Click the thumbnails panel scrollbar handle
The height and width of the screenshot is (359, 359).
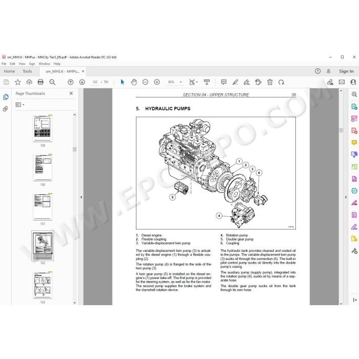74,149
